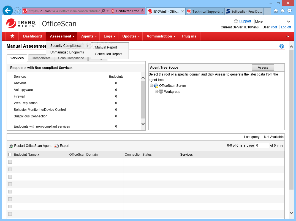The image size is (296, 221).
Task: Tick the third row checkbox in endpoint table
Action: click(x=10, y=177)
